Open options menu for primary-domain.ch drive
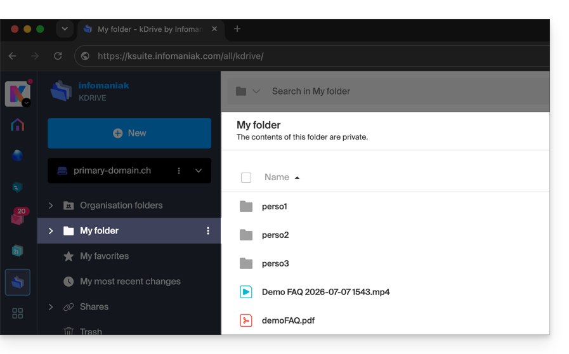This screenshot has height=354, width=569. pyautogui.click(x=179, y=171)
